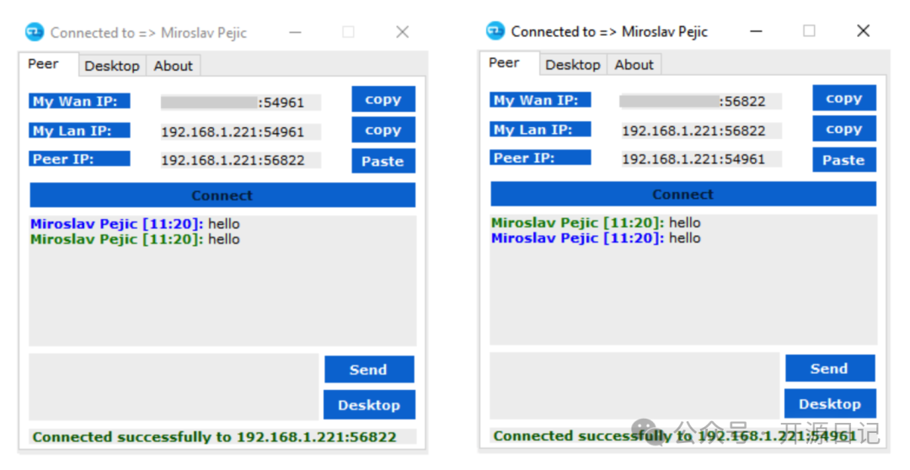
Task: Close the left window
Action: 402,32
